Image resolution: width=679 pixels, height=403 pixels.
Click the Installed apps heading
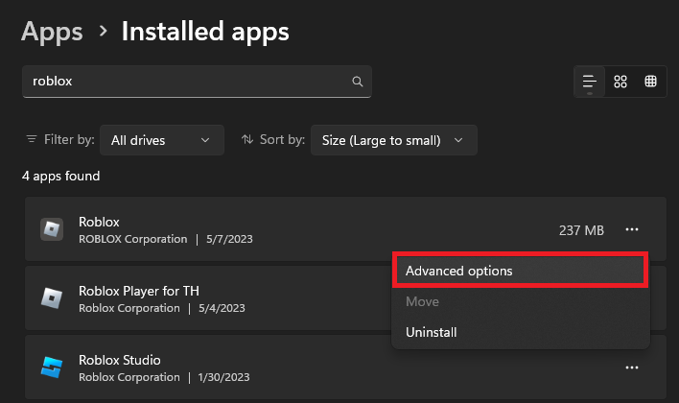205,32
